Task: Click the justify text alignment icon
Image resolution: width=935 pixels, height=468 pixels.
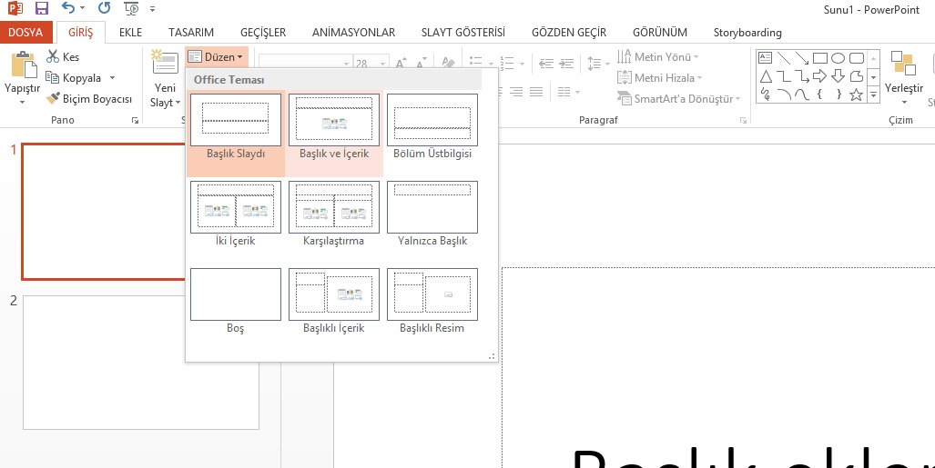Action: coord(536,92)
